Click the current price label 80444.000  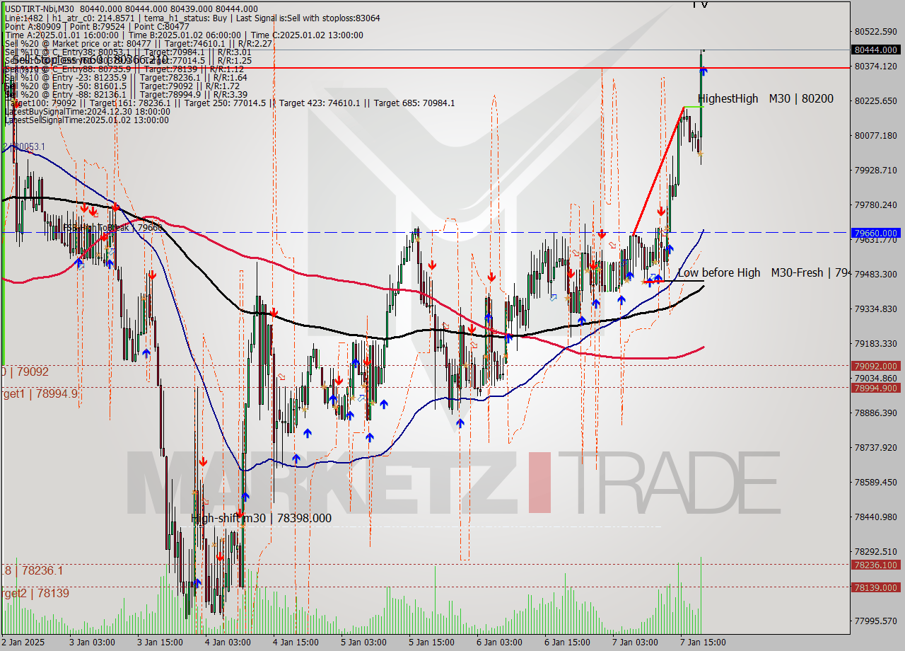876,50
